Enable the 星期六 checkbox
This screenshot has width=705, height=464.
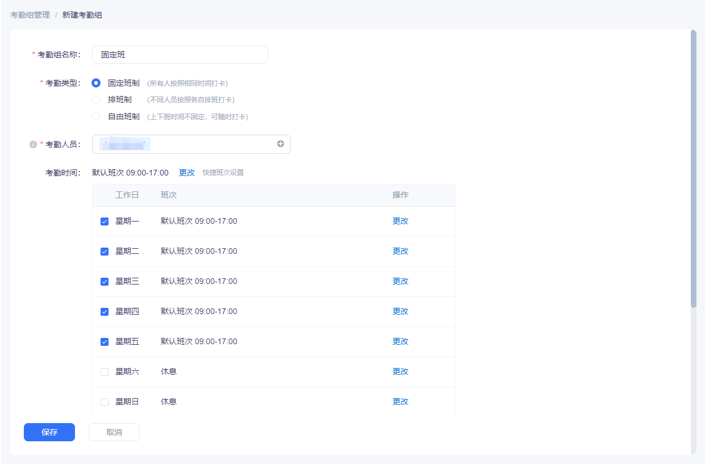[x=105, y=372]
